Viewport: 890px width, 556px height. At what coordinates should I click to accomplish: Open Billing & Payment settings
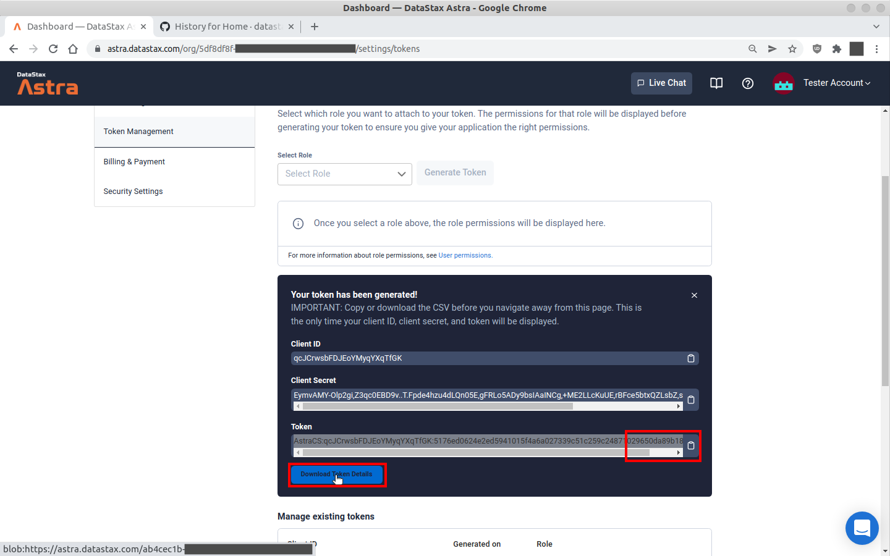tap(174, 162)
